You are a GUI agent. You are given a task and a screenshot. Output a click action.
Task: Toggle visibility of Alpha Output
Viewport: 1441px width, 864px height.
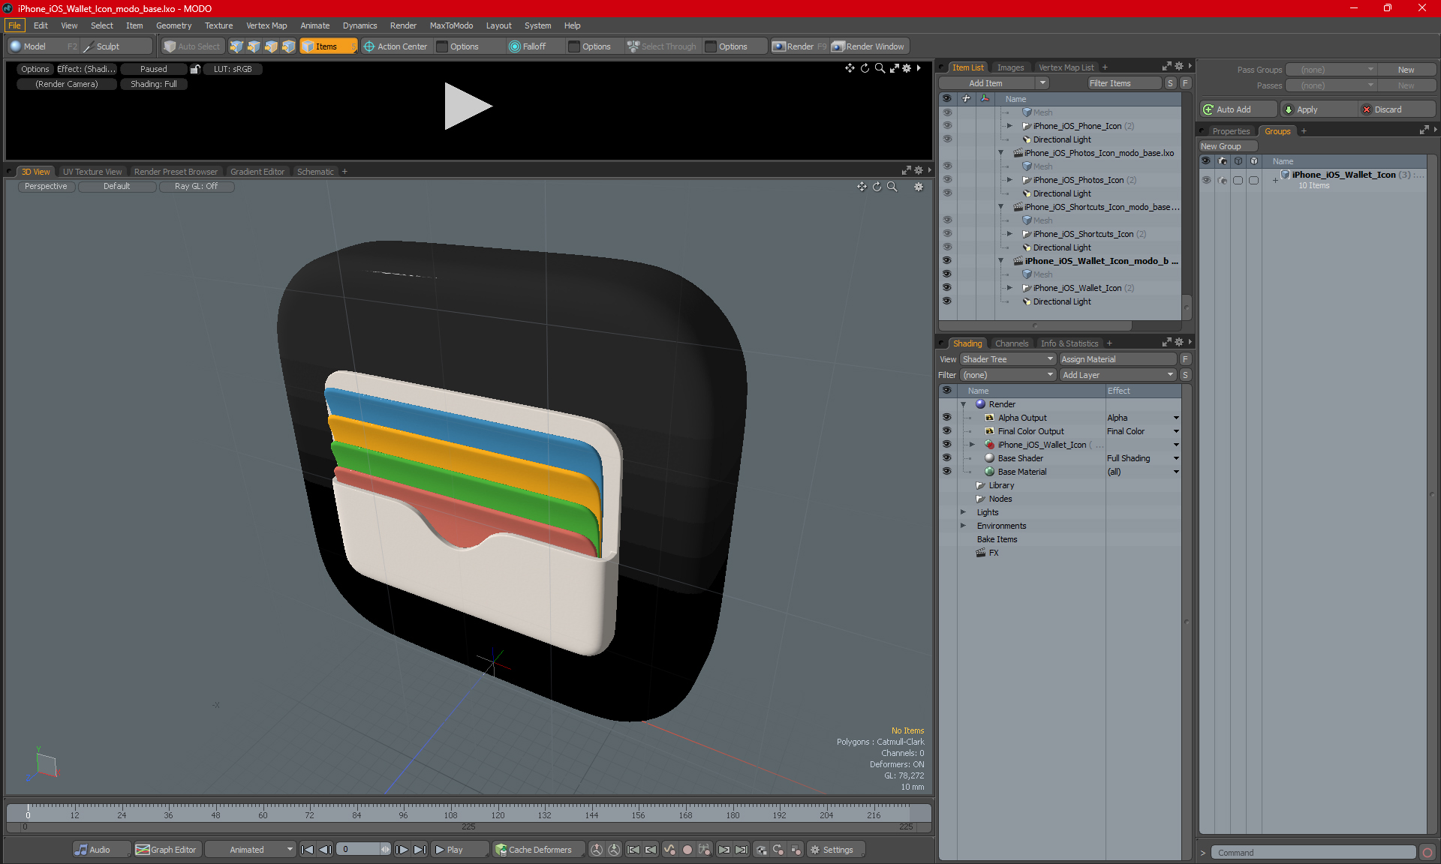(946, 418)
